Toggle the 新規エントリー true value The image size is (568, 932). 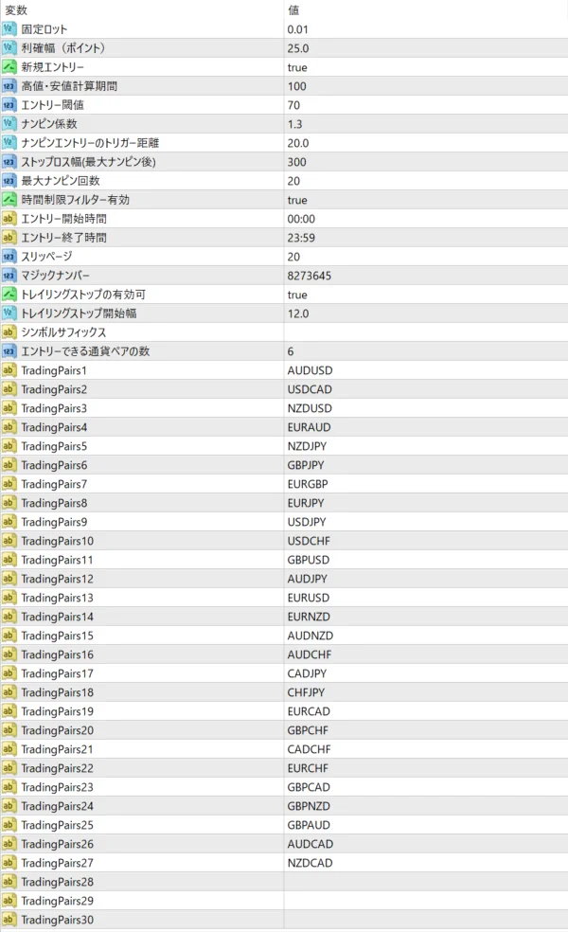pyautogui.click(x=297, y=67)
